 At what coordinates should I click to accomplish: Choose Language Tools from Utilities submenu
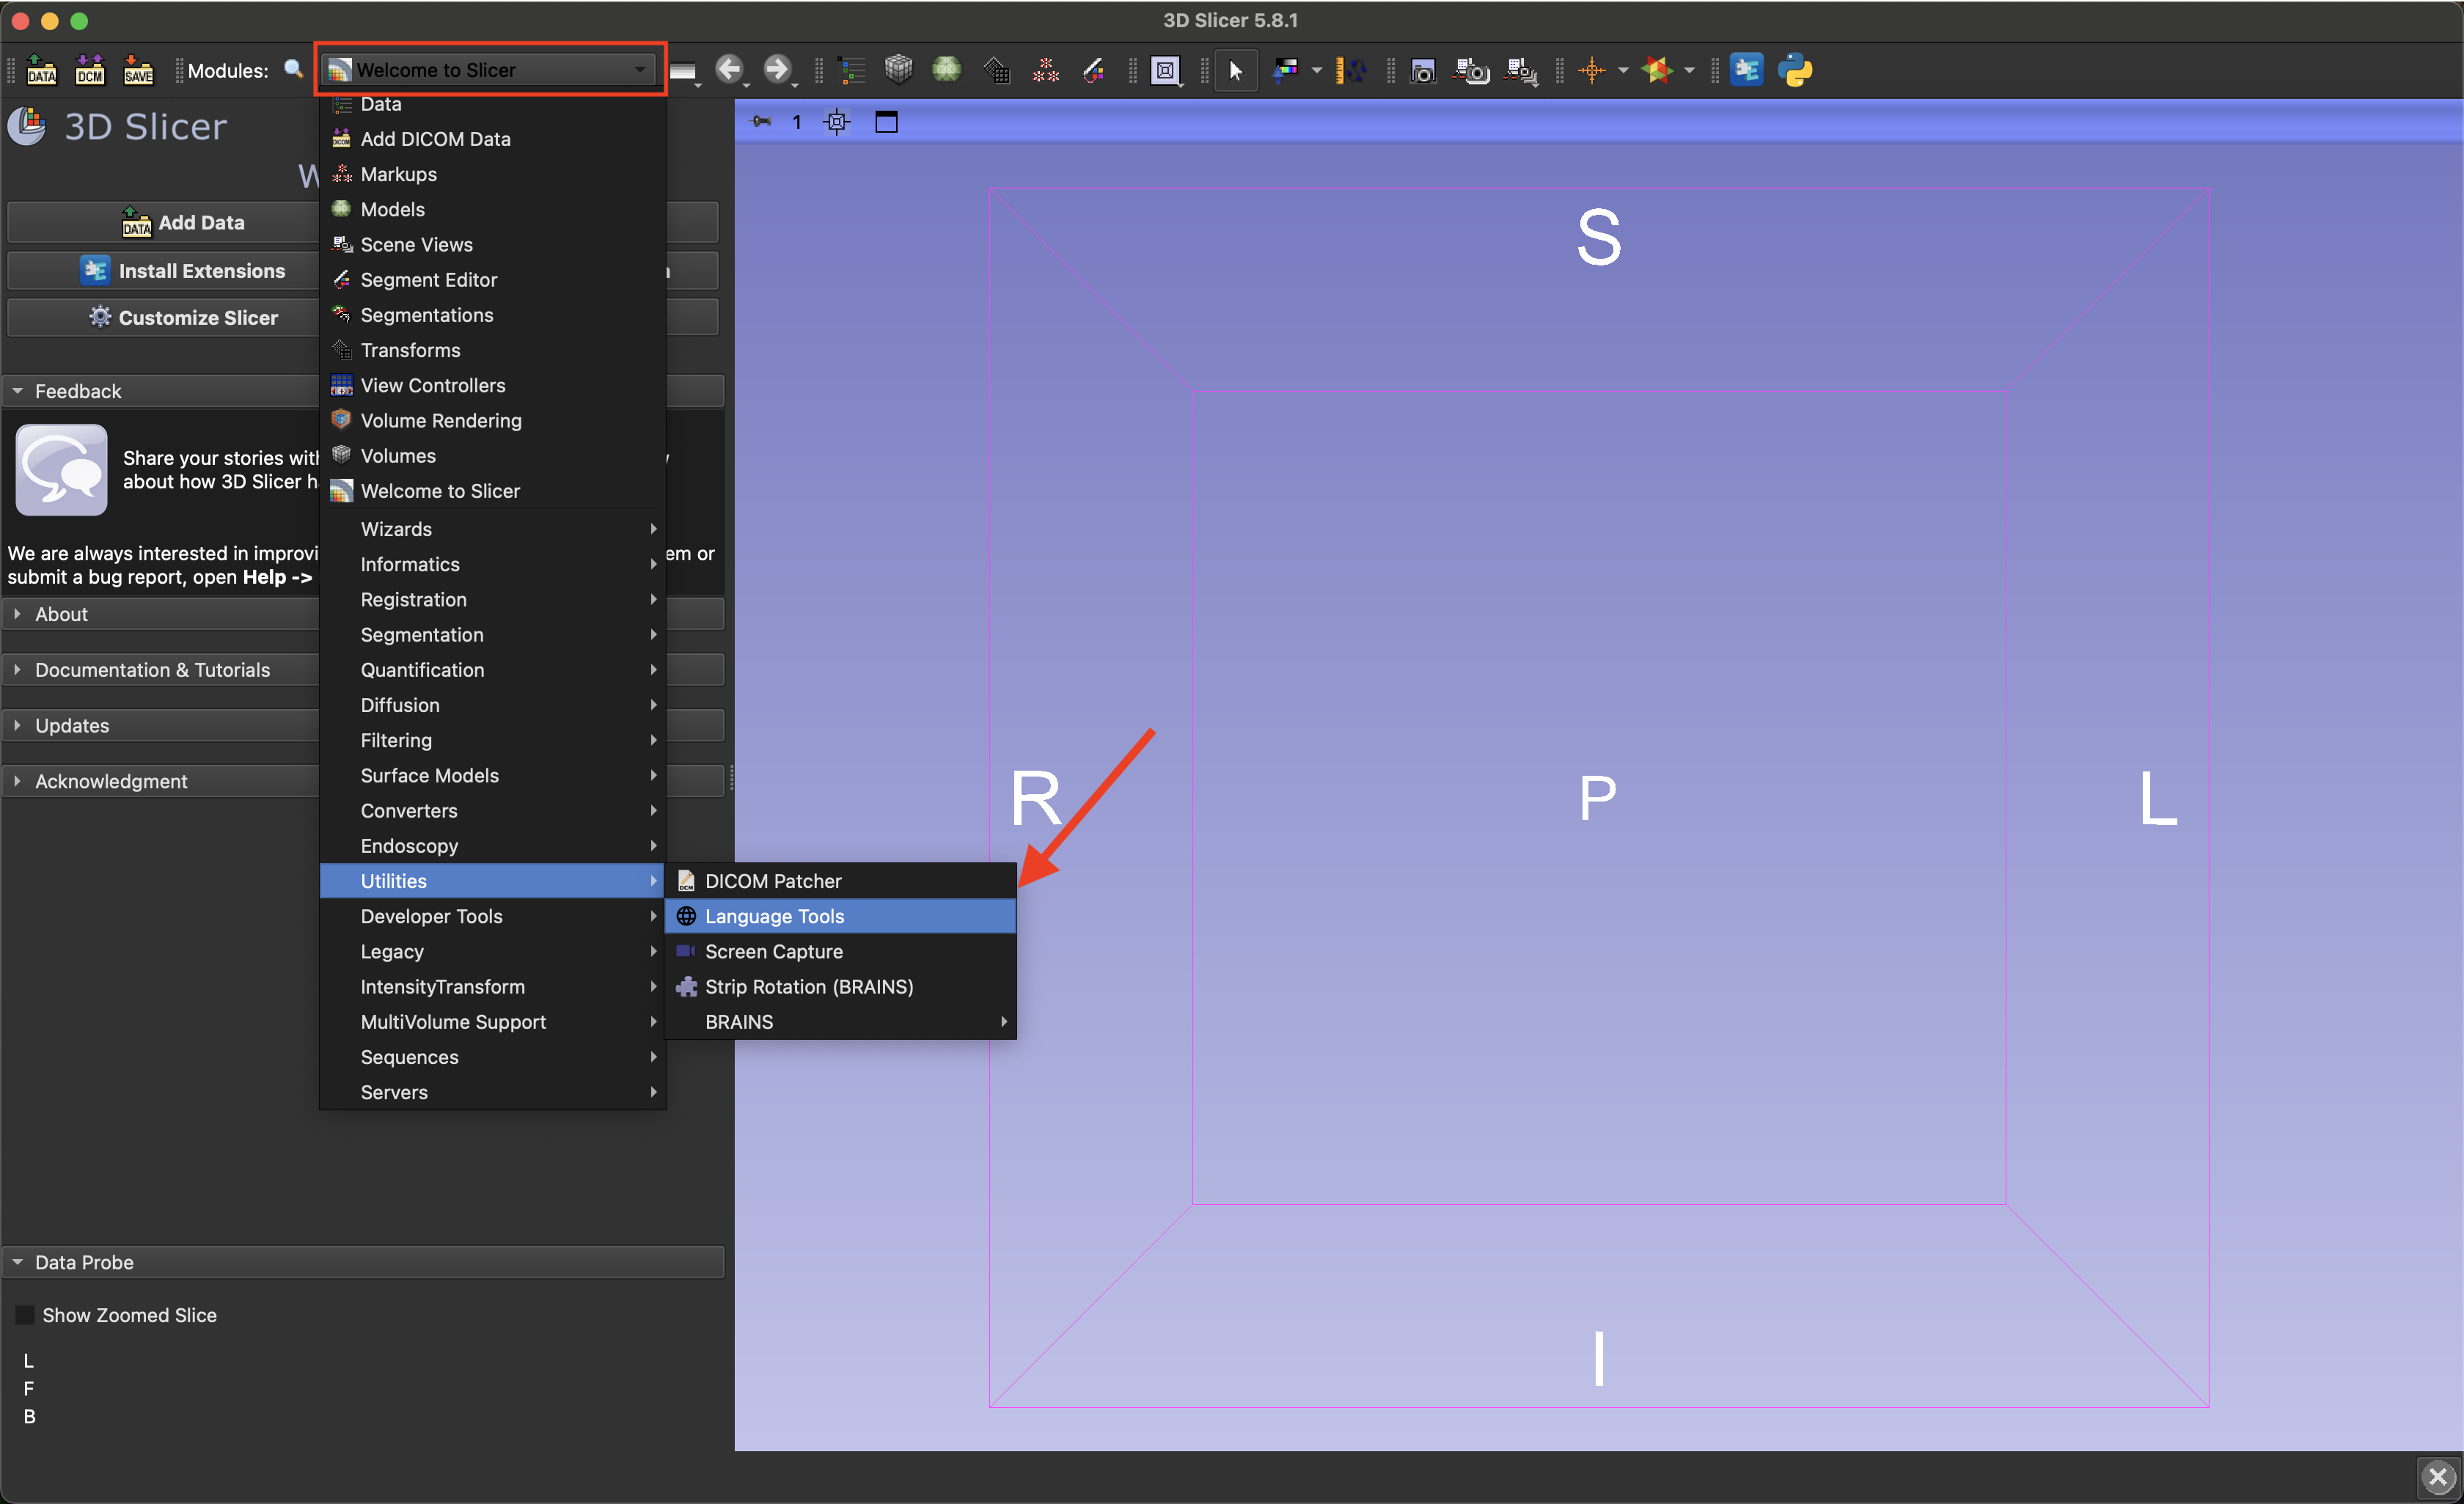[774, 916]
